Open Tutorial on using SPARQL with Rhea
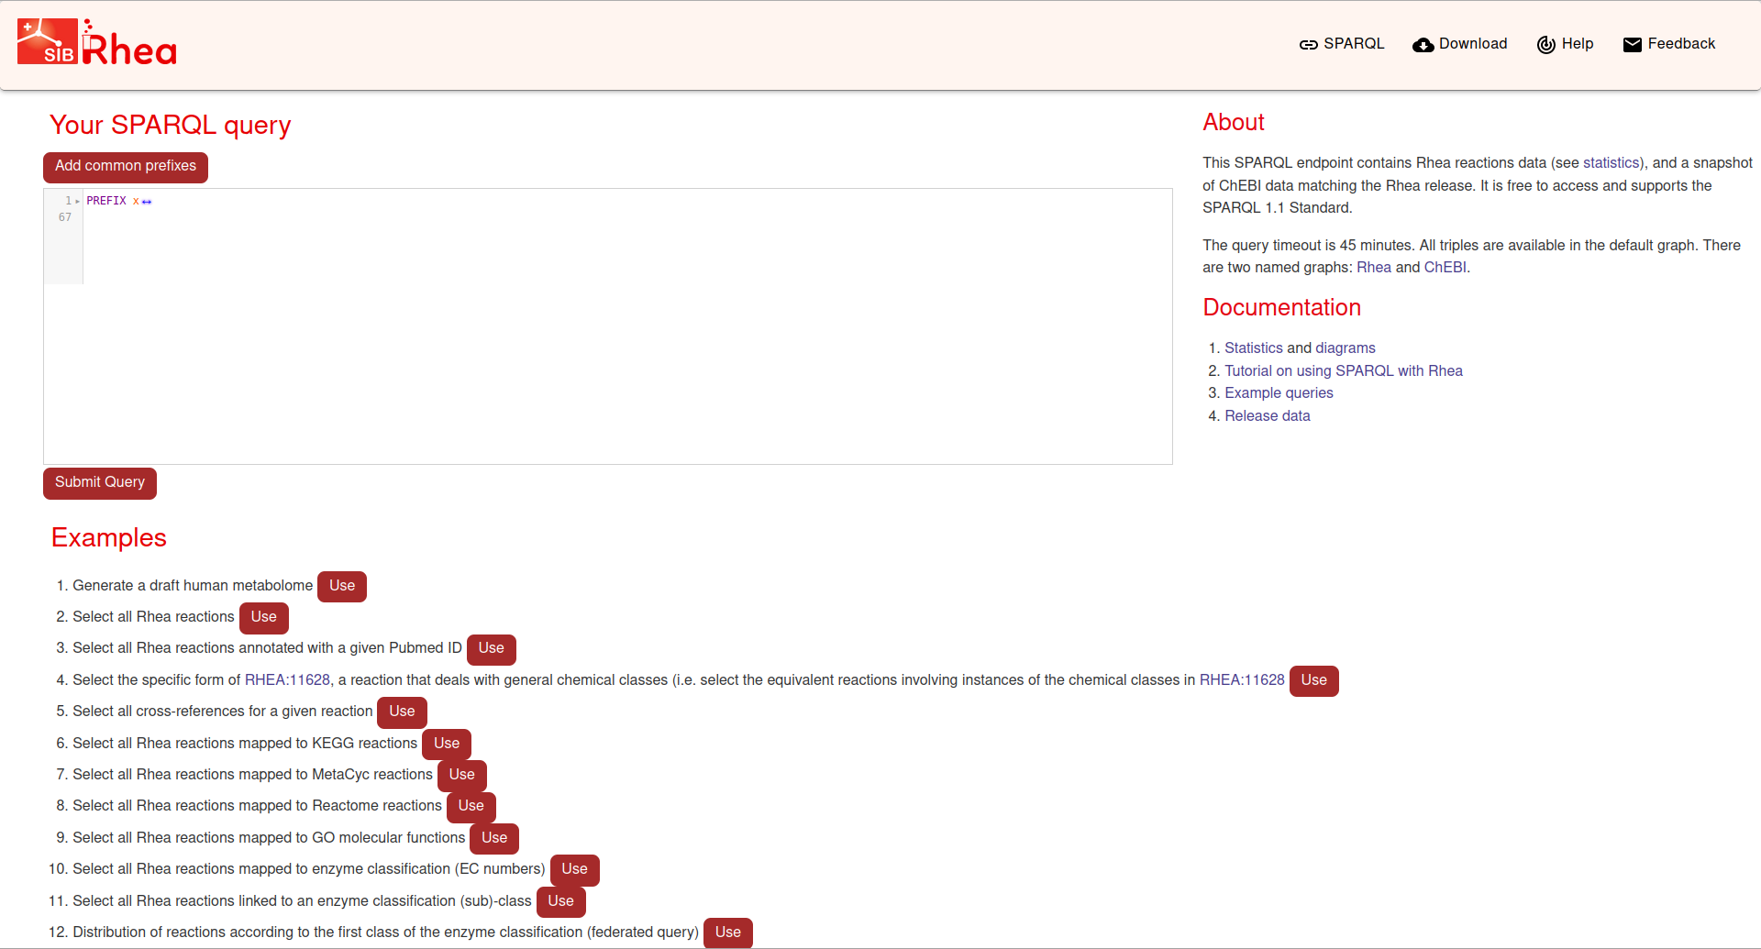Image resolution: width=1761 pixels, height=949 pixels. (1344, 371)
